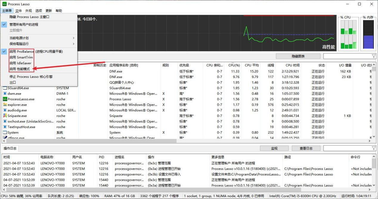This screenshot has height=199, width=378.
Task: Expand 保持電腦运行 submenu
Action: coord(39,44)
